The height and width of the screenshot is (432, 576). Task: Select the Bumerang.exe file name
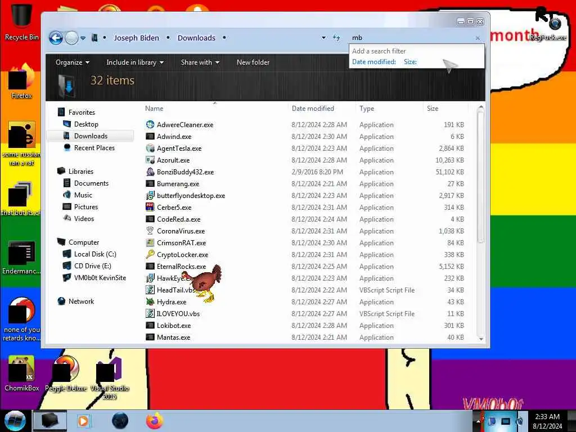click(178, 184)
